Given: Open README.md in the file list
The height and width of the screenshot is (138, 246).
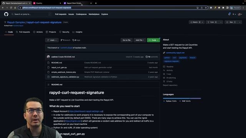Looking at the screenshot, I should point(57,63).
